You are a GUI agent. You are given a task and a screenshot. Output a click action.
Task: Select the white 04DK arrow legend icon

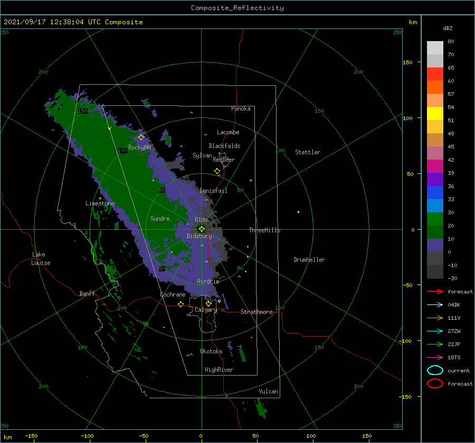pyautogui.click(x=435, y=305)
